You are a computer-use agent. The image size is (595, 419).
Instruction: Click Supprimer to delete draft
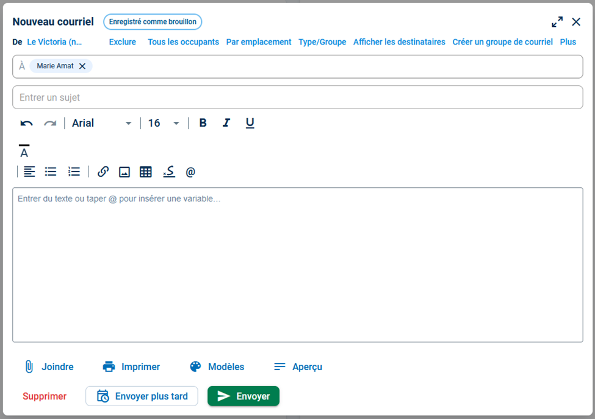pos(45,396)
